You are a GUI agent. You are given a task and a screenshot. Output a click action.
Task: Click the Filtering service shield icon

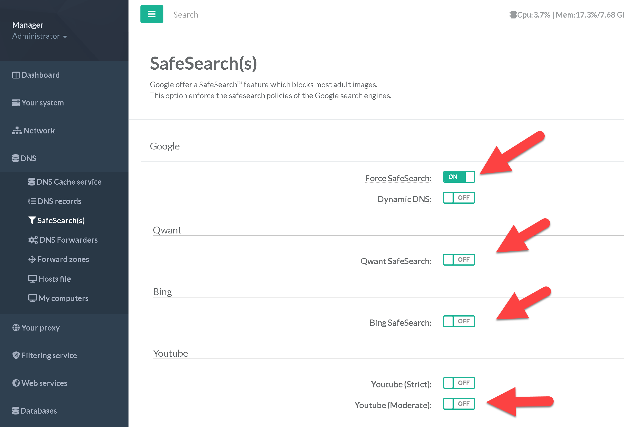click(x=16, y=355)
